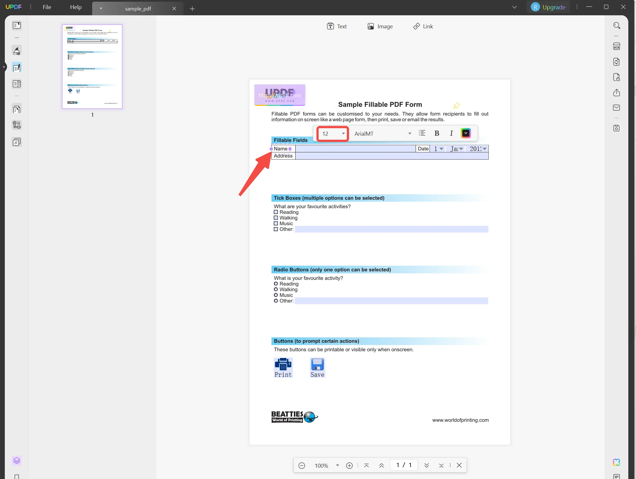This screenshot has width=636, height=479.
Task: Toggle Bold formatting on text
Action: pyautogui.click(x=436, y=133)
